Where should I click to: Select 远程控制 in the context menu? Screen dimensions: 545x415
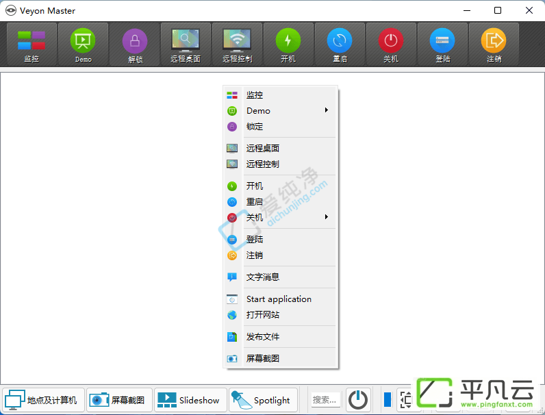(280, 164)
